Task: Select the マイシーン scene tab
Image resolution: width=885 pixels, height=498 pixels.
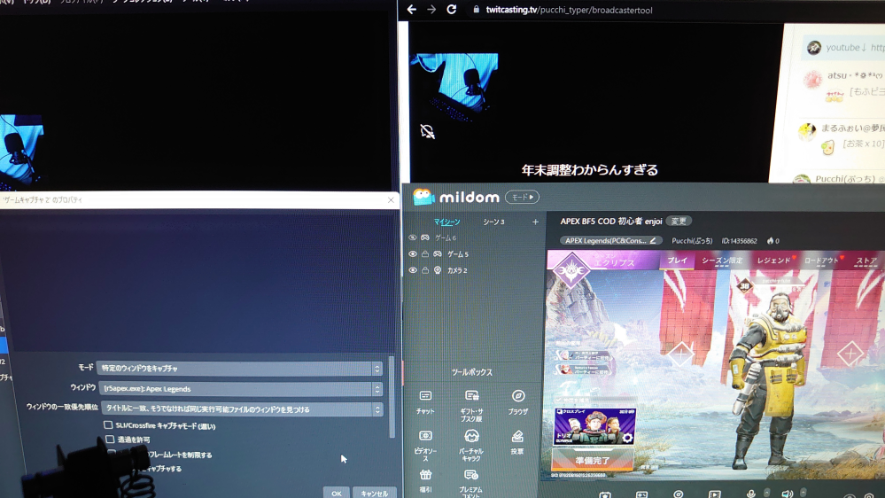Action: point(446,222)
